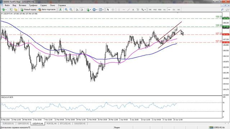The image size is (230, 129).
Task: Expand the Arrows tool dropdown arrow
Action: point(145,10)
